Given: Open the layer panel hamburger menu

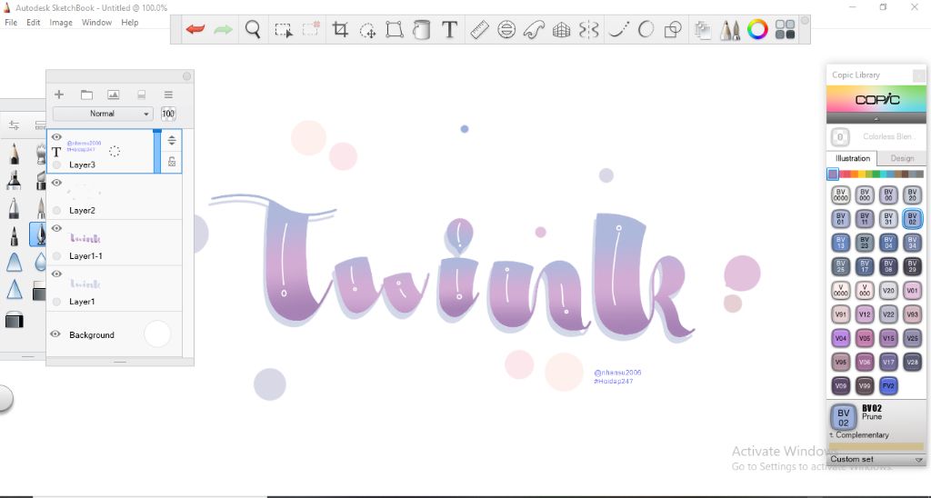Looking at the screenshot, I should coord(168,95).
